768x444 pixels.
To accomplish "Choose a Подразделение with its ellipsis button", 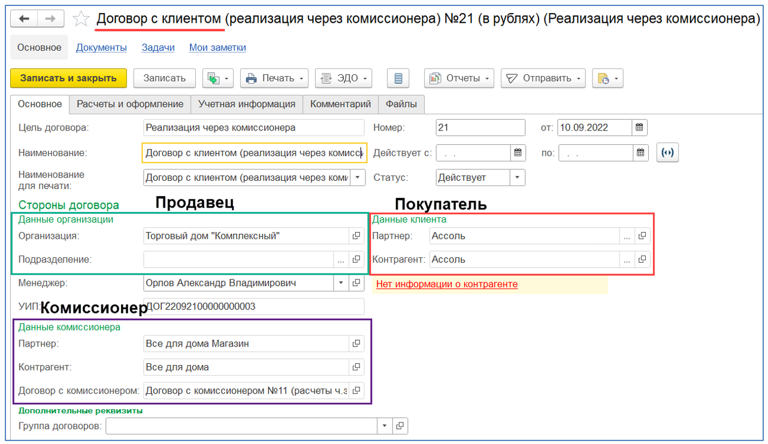I will pos(341,260).
